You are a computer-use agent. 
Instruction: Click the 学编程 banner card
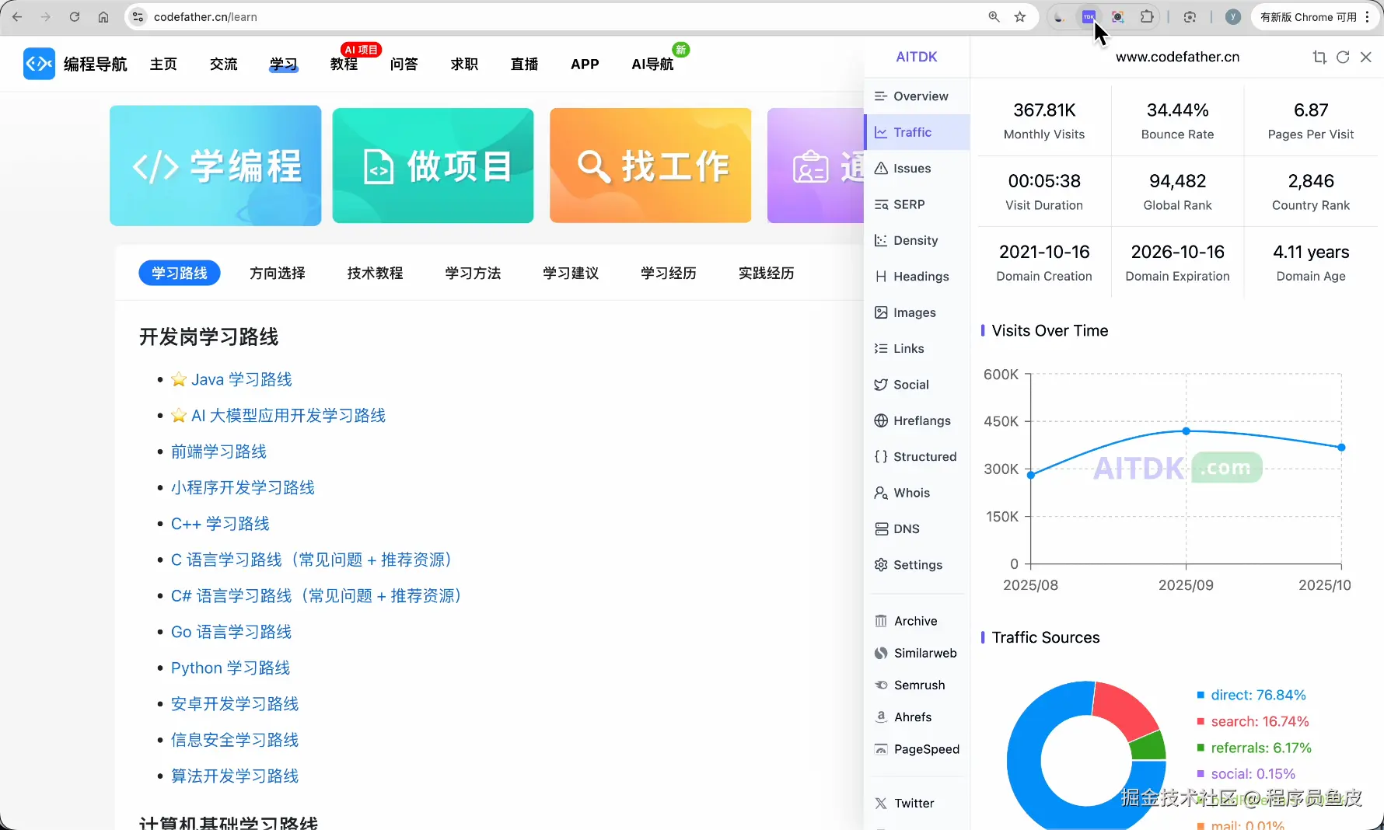[215, 166]
